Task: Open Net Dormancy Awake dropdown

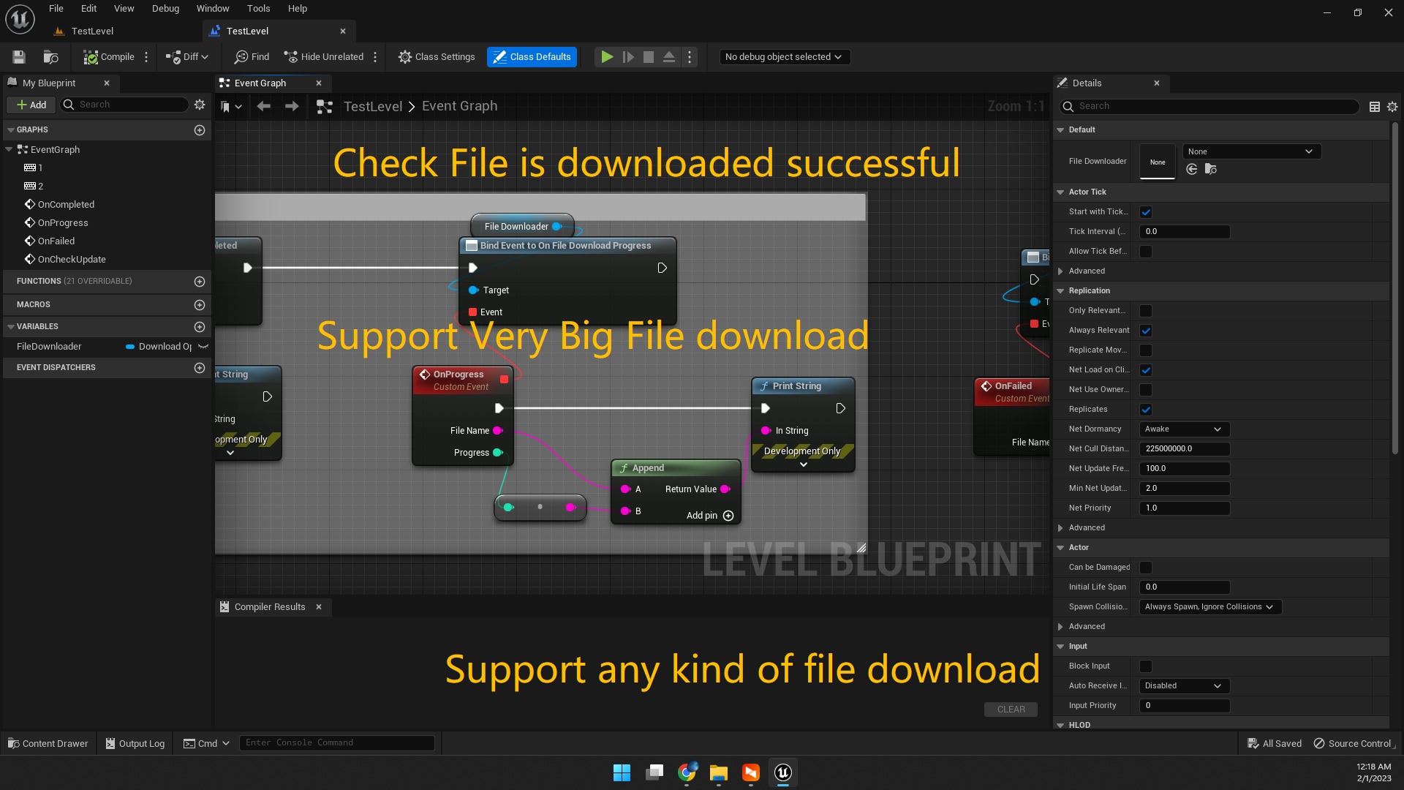Action: pyautogui.click(x=1183, y=429)
